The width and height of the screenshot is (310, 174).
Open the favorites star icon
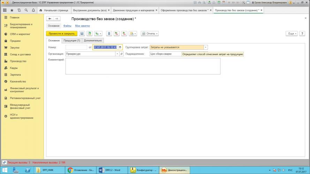(x=12, y=10)
